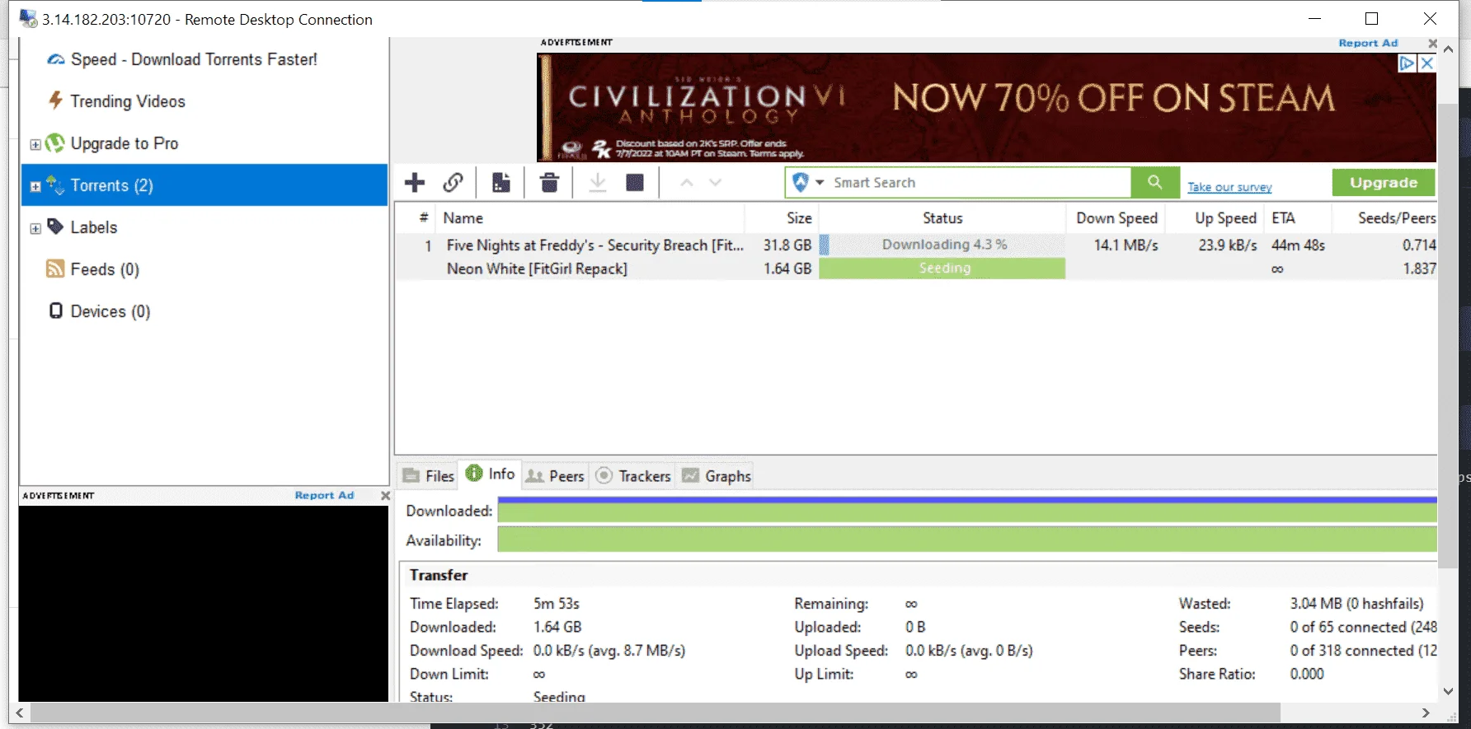Open the search provider dropdown arrow
This screenshot has width=1471, height=729.
(820, 183)
